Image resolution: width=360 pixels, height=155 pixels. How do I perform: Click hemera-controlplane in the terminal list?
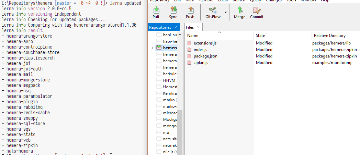[x=30, y=47]
